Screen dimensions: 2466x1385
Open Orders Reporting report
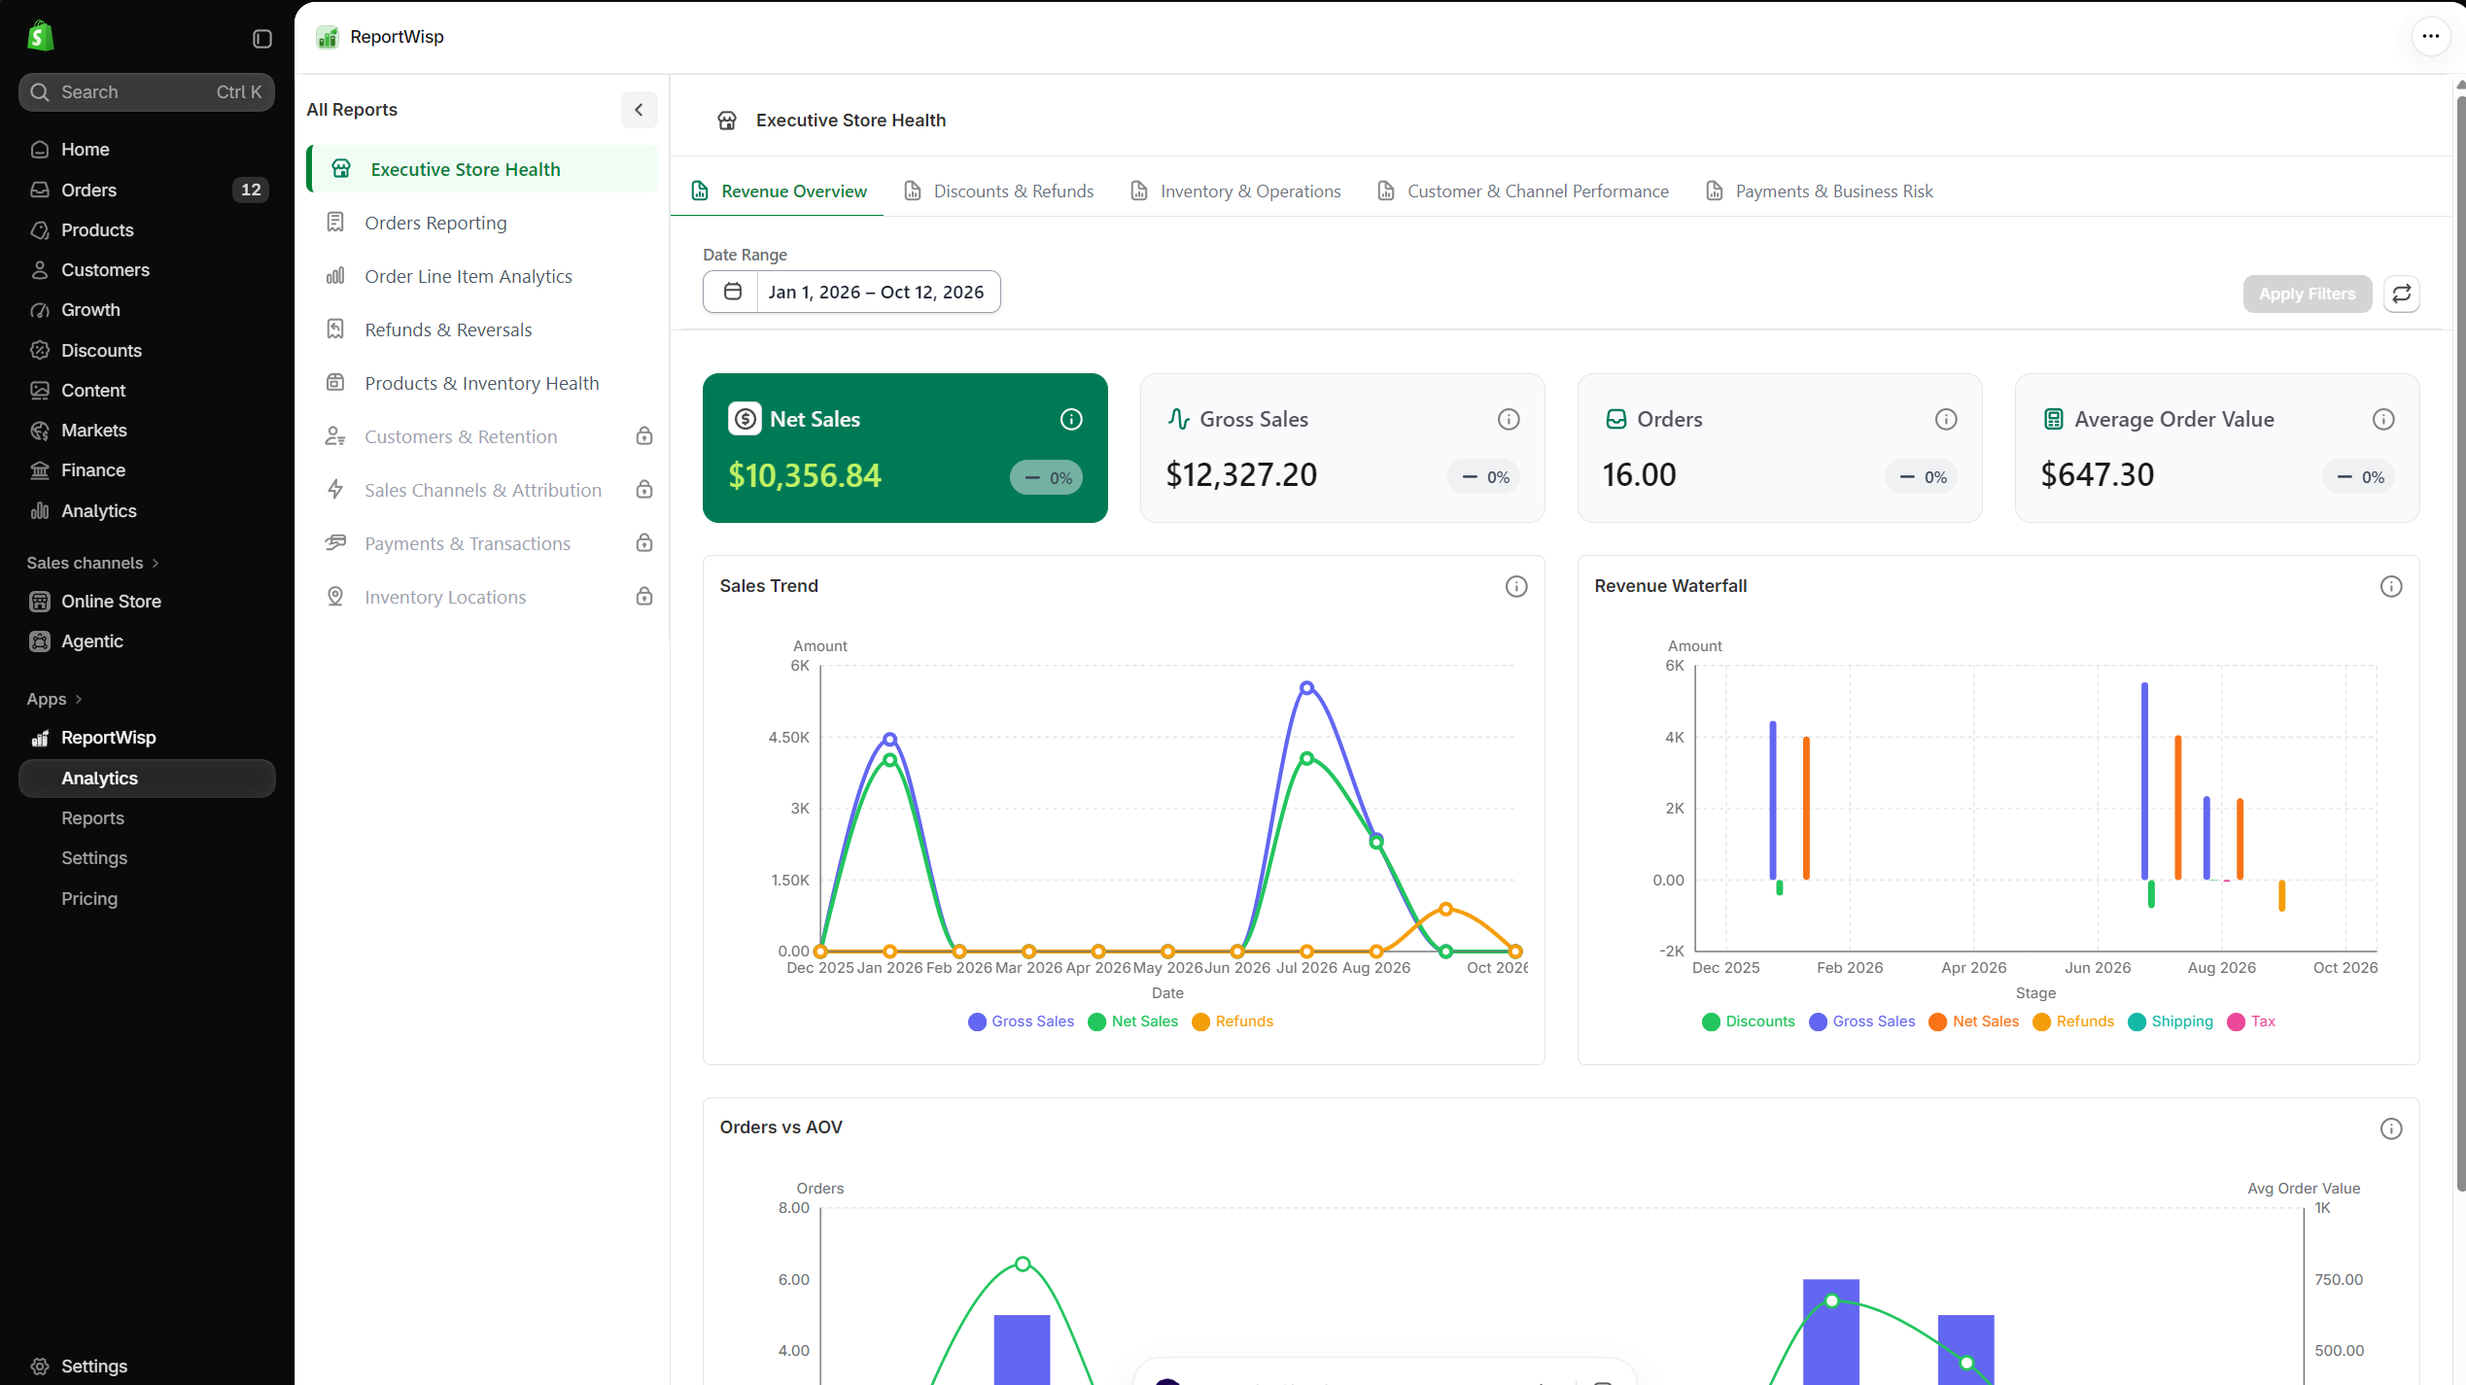pos(482,223)
